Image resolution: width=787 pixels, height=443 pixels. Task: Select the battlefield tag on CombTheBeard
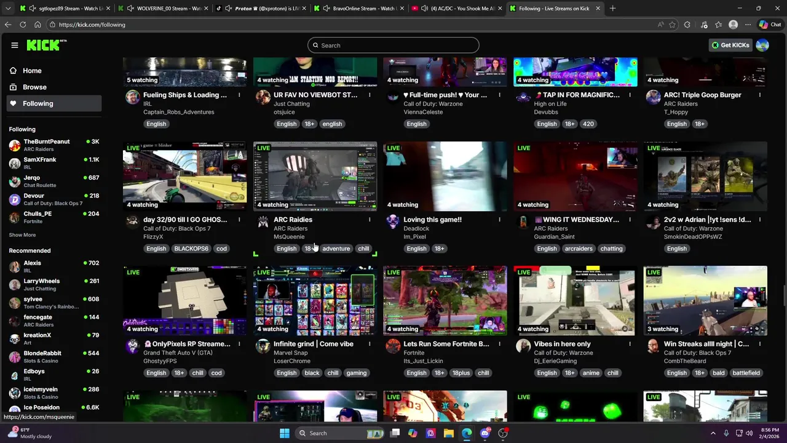click(746, 373)
